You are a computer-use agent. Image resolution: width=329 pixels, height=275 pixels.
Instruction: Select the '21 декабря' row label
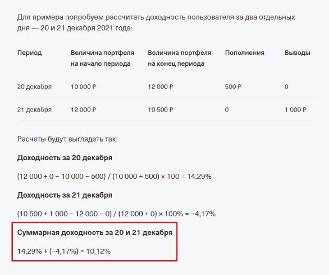pyautogui.click(x=35, y=110)
